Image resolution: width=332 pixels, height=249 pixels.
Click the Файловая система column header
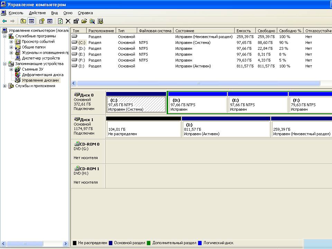[155, 31]
